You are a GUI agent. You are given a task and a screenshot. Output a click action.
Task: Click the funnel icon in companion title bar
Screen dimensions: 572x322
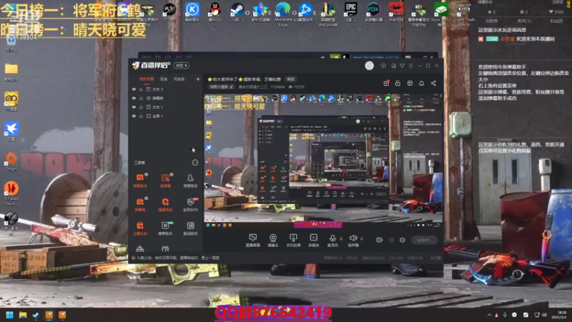pos(402,66)
